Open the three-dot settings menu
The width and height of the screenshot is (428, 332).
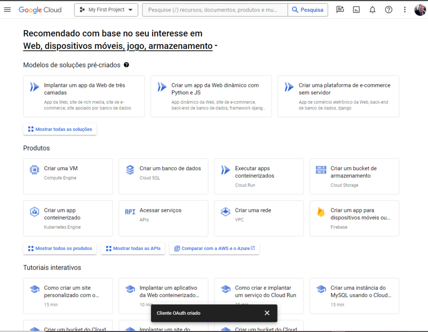405,10
